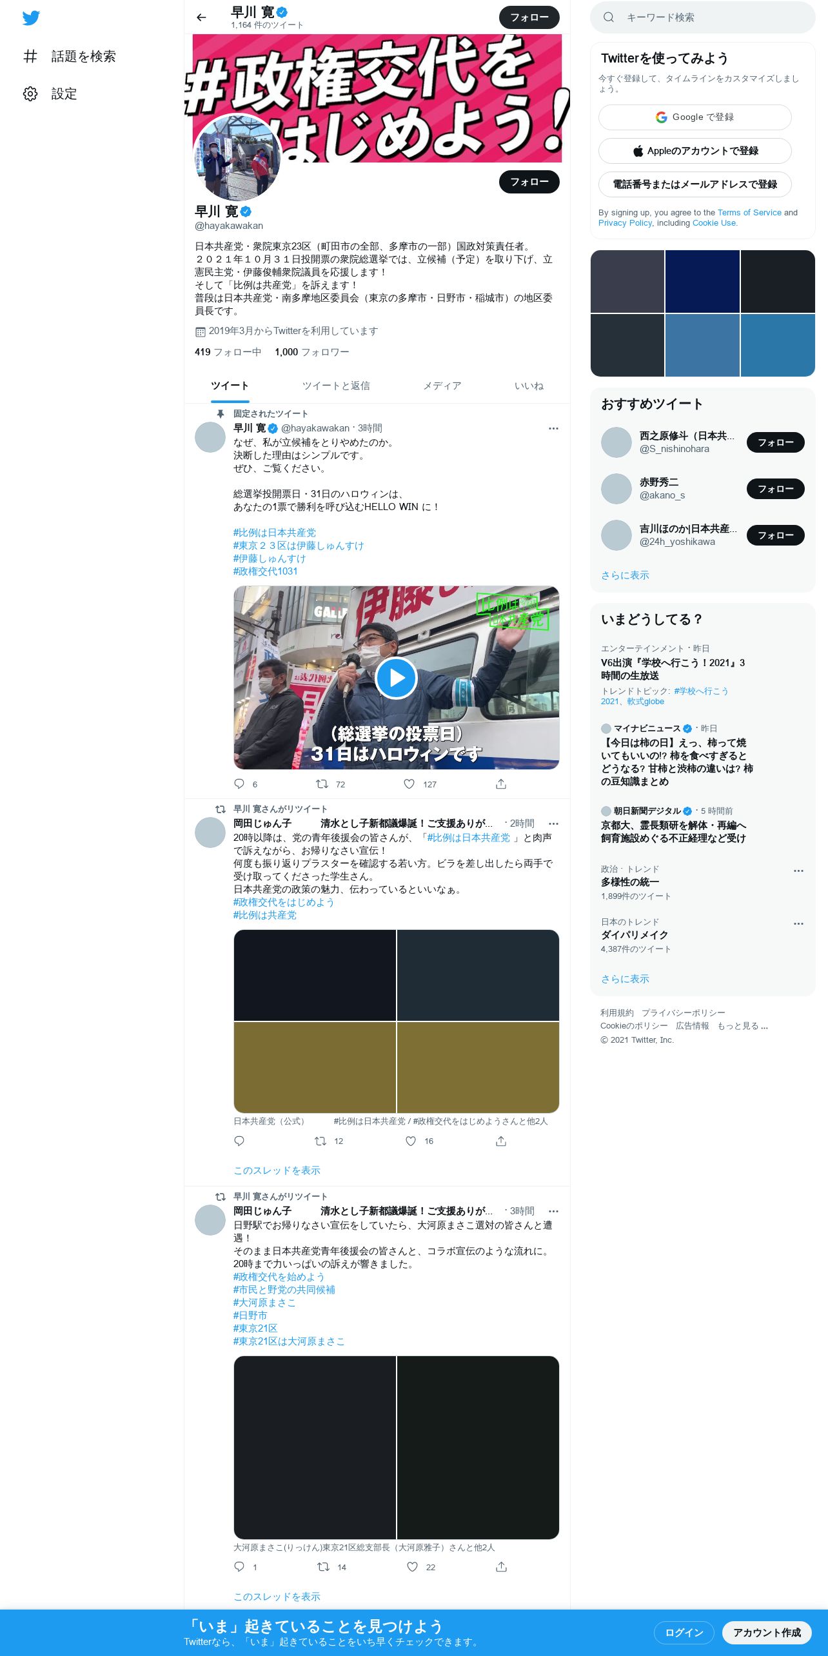Image resolution: width=828 pixels, height=1656 pixels.
Task: Open Privacy Policy link
Action: 625,222
